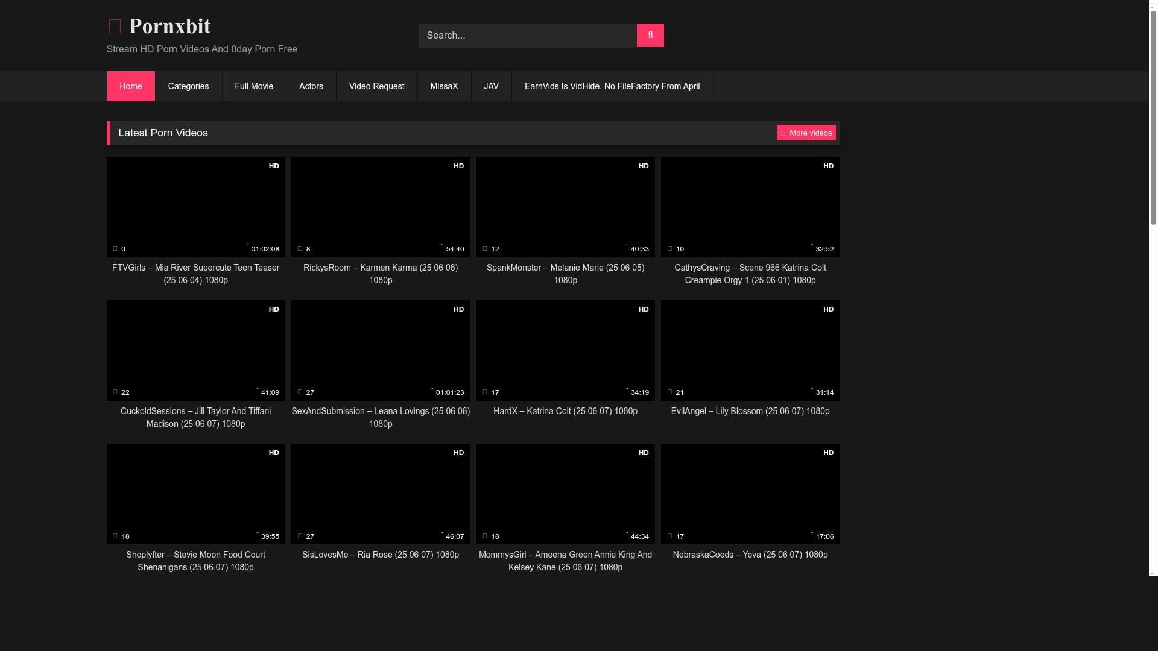
Task: Open the Categories menu
Action: pos(188,86)
